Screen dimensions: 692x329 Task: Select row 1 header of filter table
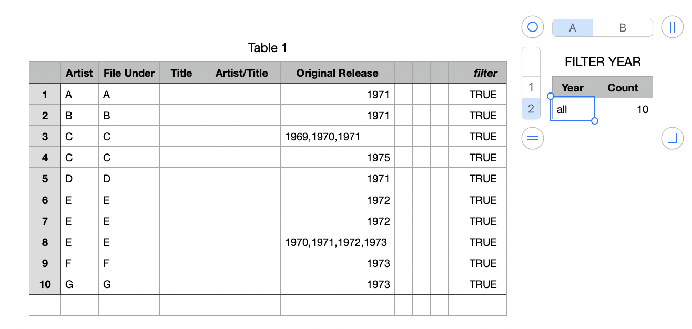coord(531,87)
